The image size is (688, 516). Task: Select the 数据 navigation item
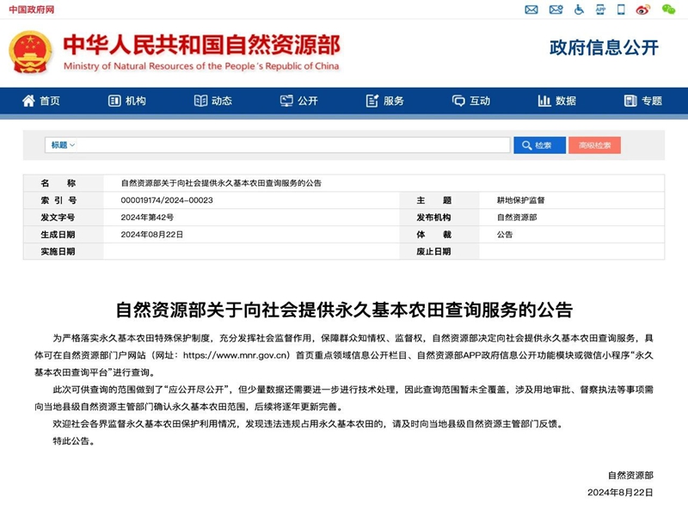(559, 101)
